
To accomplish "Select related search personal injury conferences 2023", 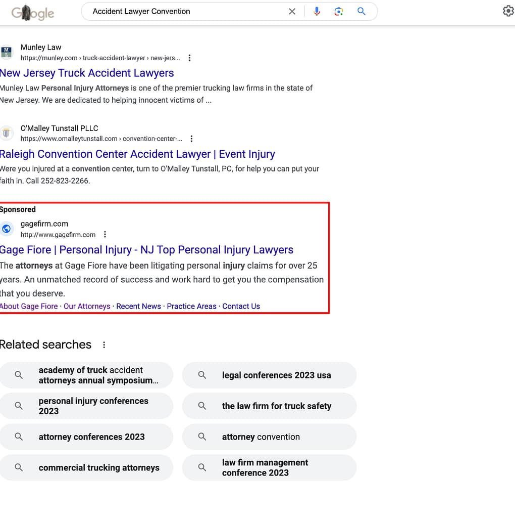I will click(86, 406).
